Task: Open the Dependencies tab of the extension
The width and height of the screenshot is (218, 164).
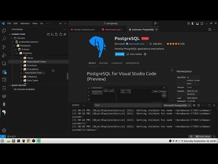Action: (x=133, y=63)
